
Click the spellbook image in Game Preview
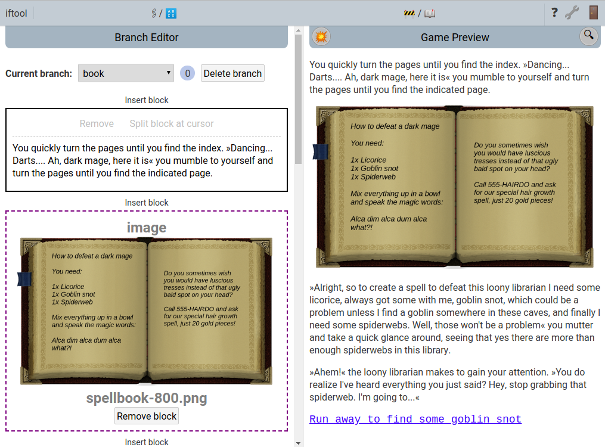(x=455, y=187)
